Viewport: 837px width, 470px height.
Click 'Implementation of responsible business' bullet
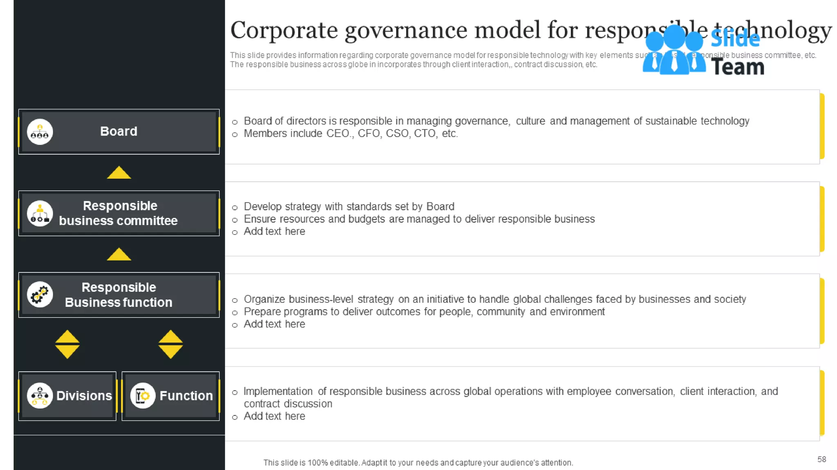tap(511, 397)
